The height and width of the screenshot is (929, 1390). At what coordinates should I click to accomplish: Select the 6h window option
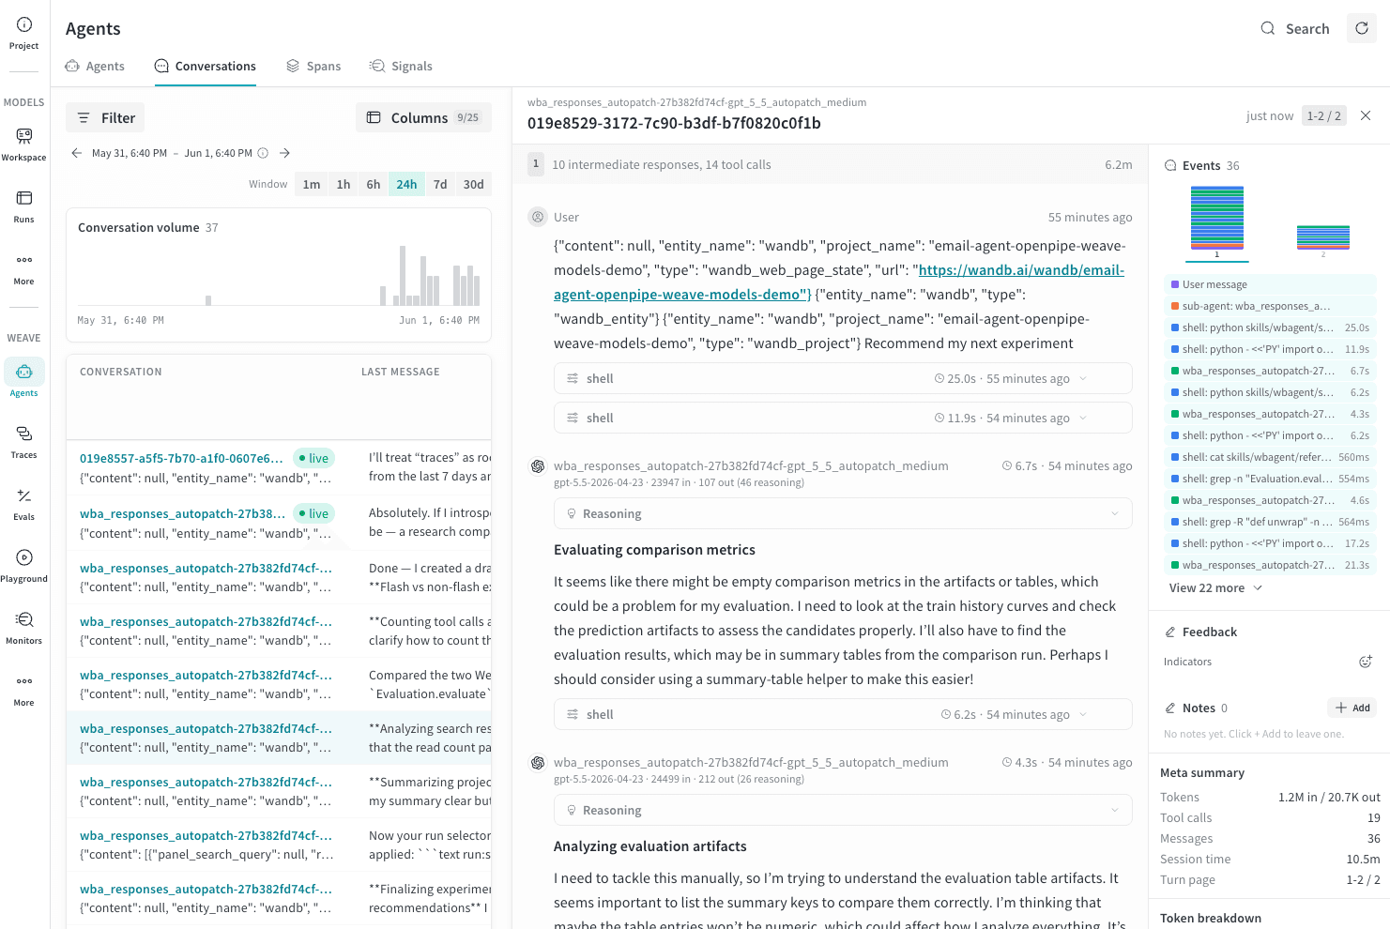[374, 184]
